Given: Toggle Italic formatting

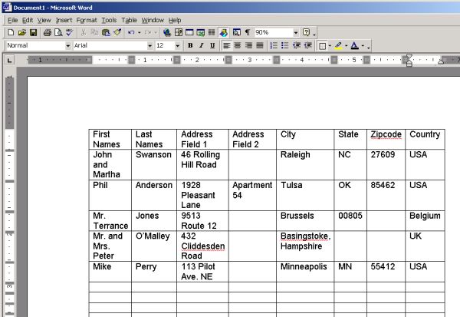Looking at the screenshot, I should pyautogui.click(x=201, y=46).
